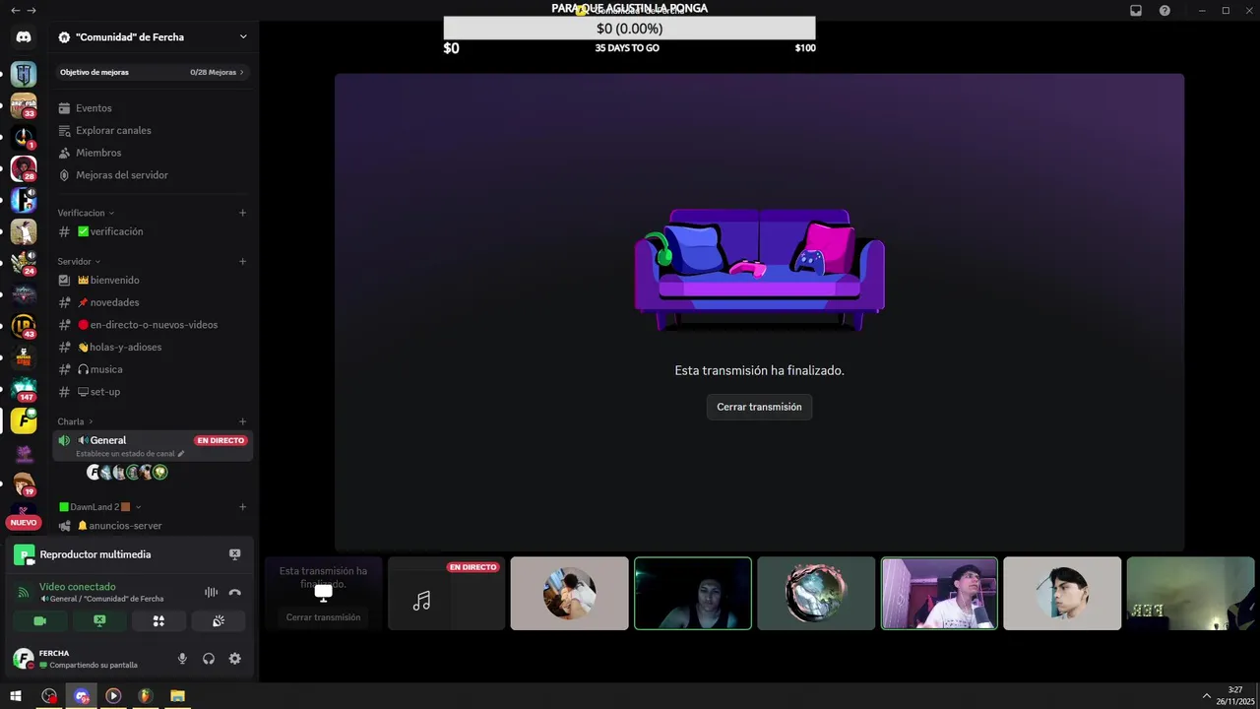Add channel to DawnLand 2 category
Image resolution: width=1260 pixels, height=709 pixels.
tap(242, 507)
